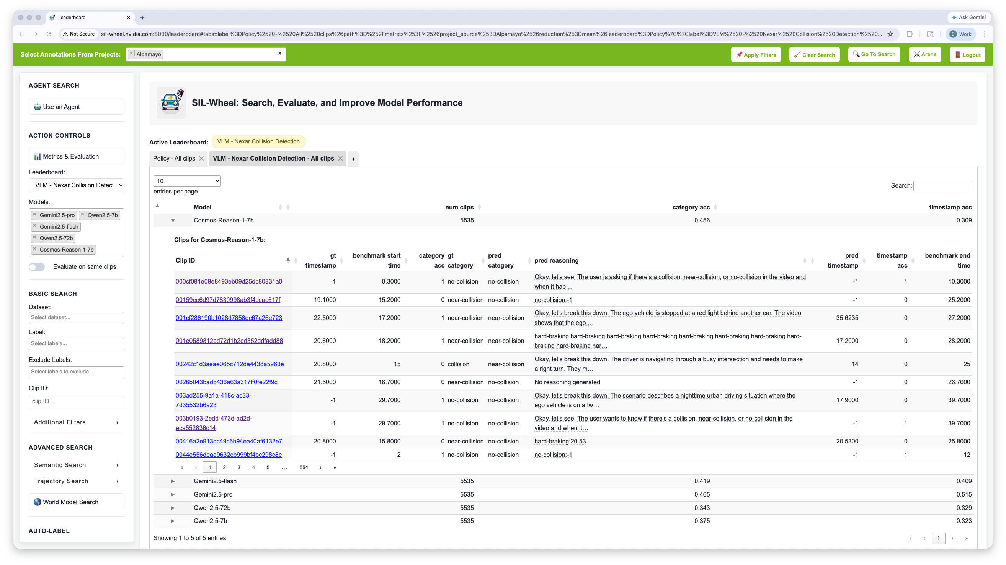Click the Dataset select field
The image size is (1006, 565).
click(77, 318)
